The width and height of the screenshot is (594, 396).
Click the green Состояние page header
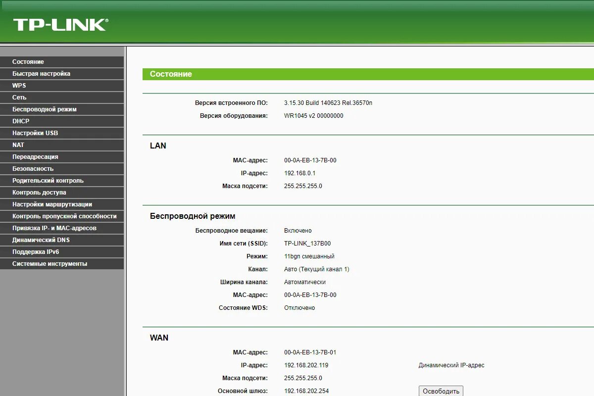pos(368,74)
